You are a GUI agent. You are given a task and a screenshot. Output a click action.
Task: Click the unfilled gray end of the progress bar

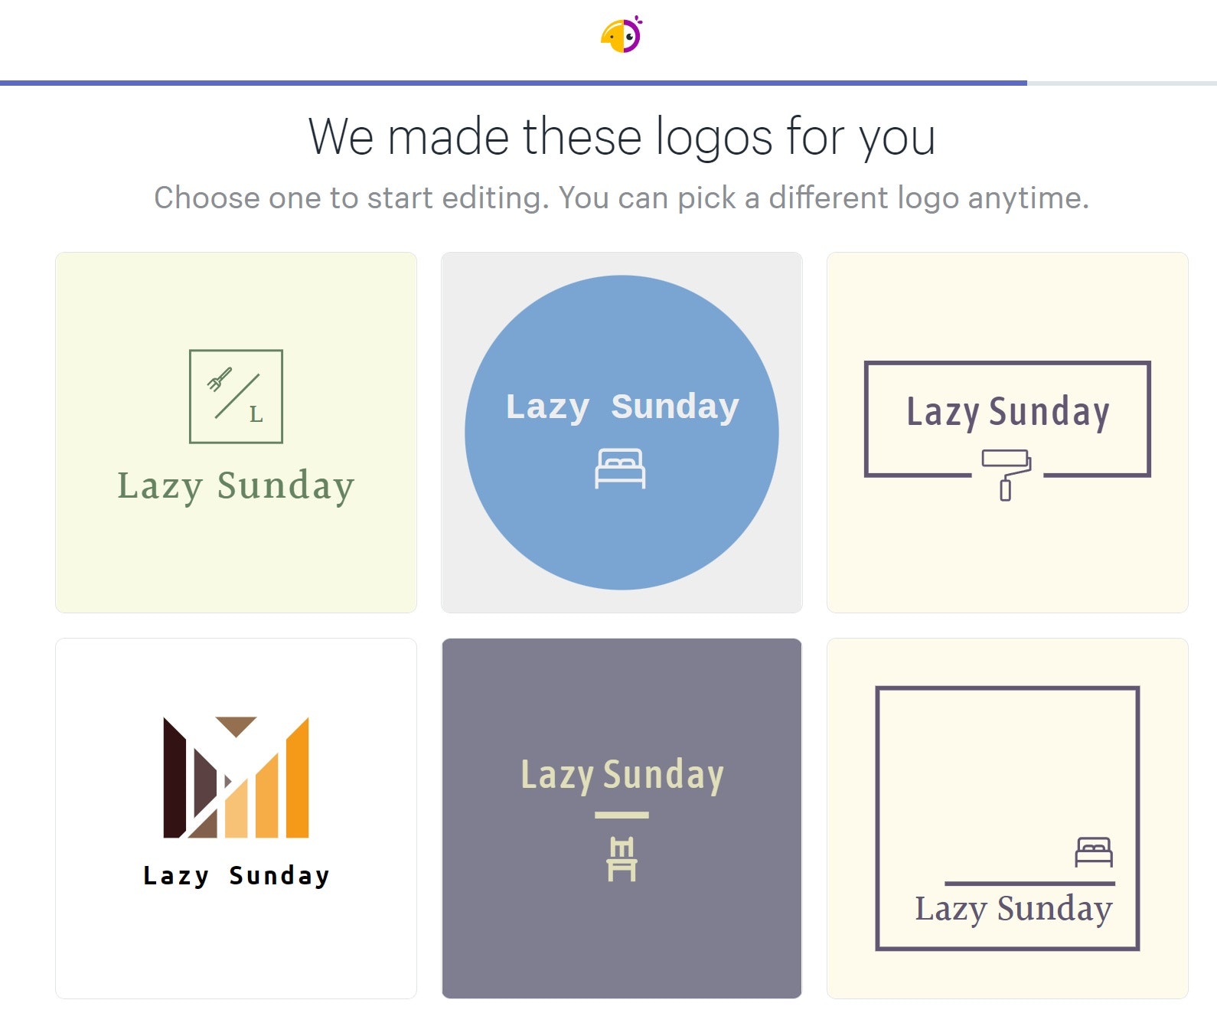(1121, 83)
